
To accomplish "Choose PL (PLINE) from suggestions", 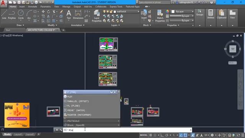I will point(92,106).
